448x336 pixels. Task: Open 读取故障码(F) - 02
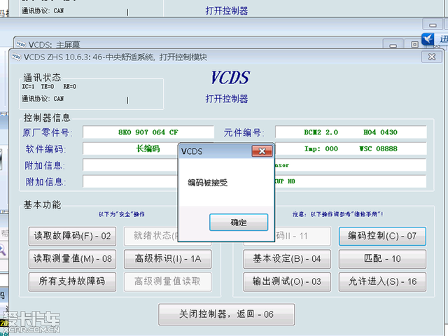[73, 236]
